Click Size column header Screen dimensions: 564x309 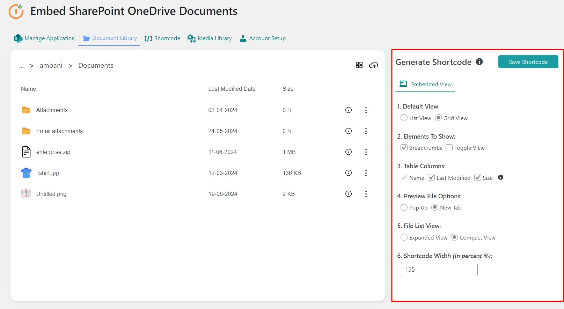pos(288,89)
